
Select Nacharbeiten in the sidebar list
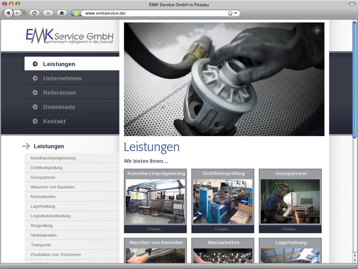(72, 197)
